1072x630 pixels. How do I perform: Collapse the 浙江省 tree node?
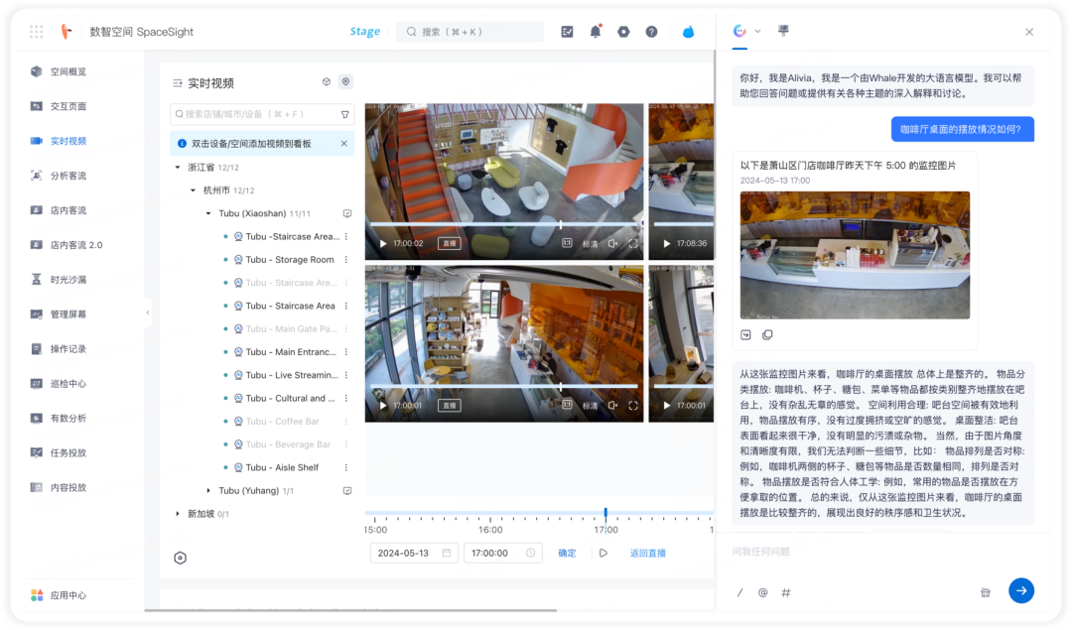pyautogui.click(x=178, y=168)
